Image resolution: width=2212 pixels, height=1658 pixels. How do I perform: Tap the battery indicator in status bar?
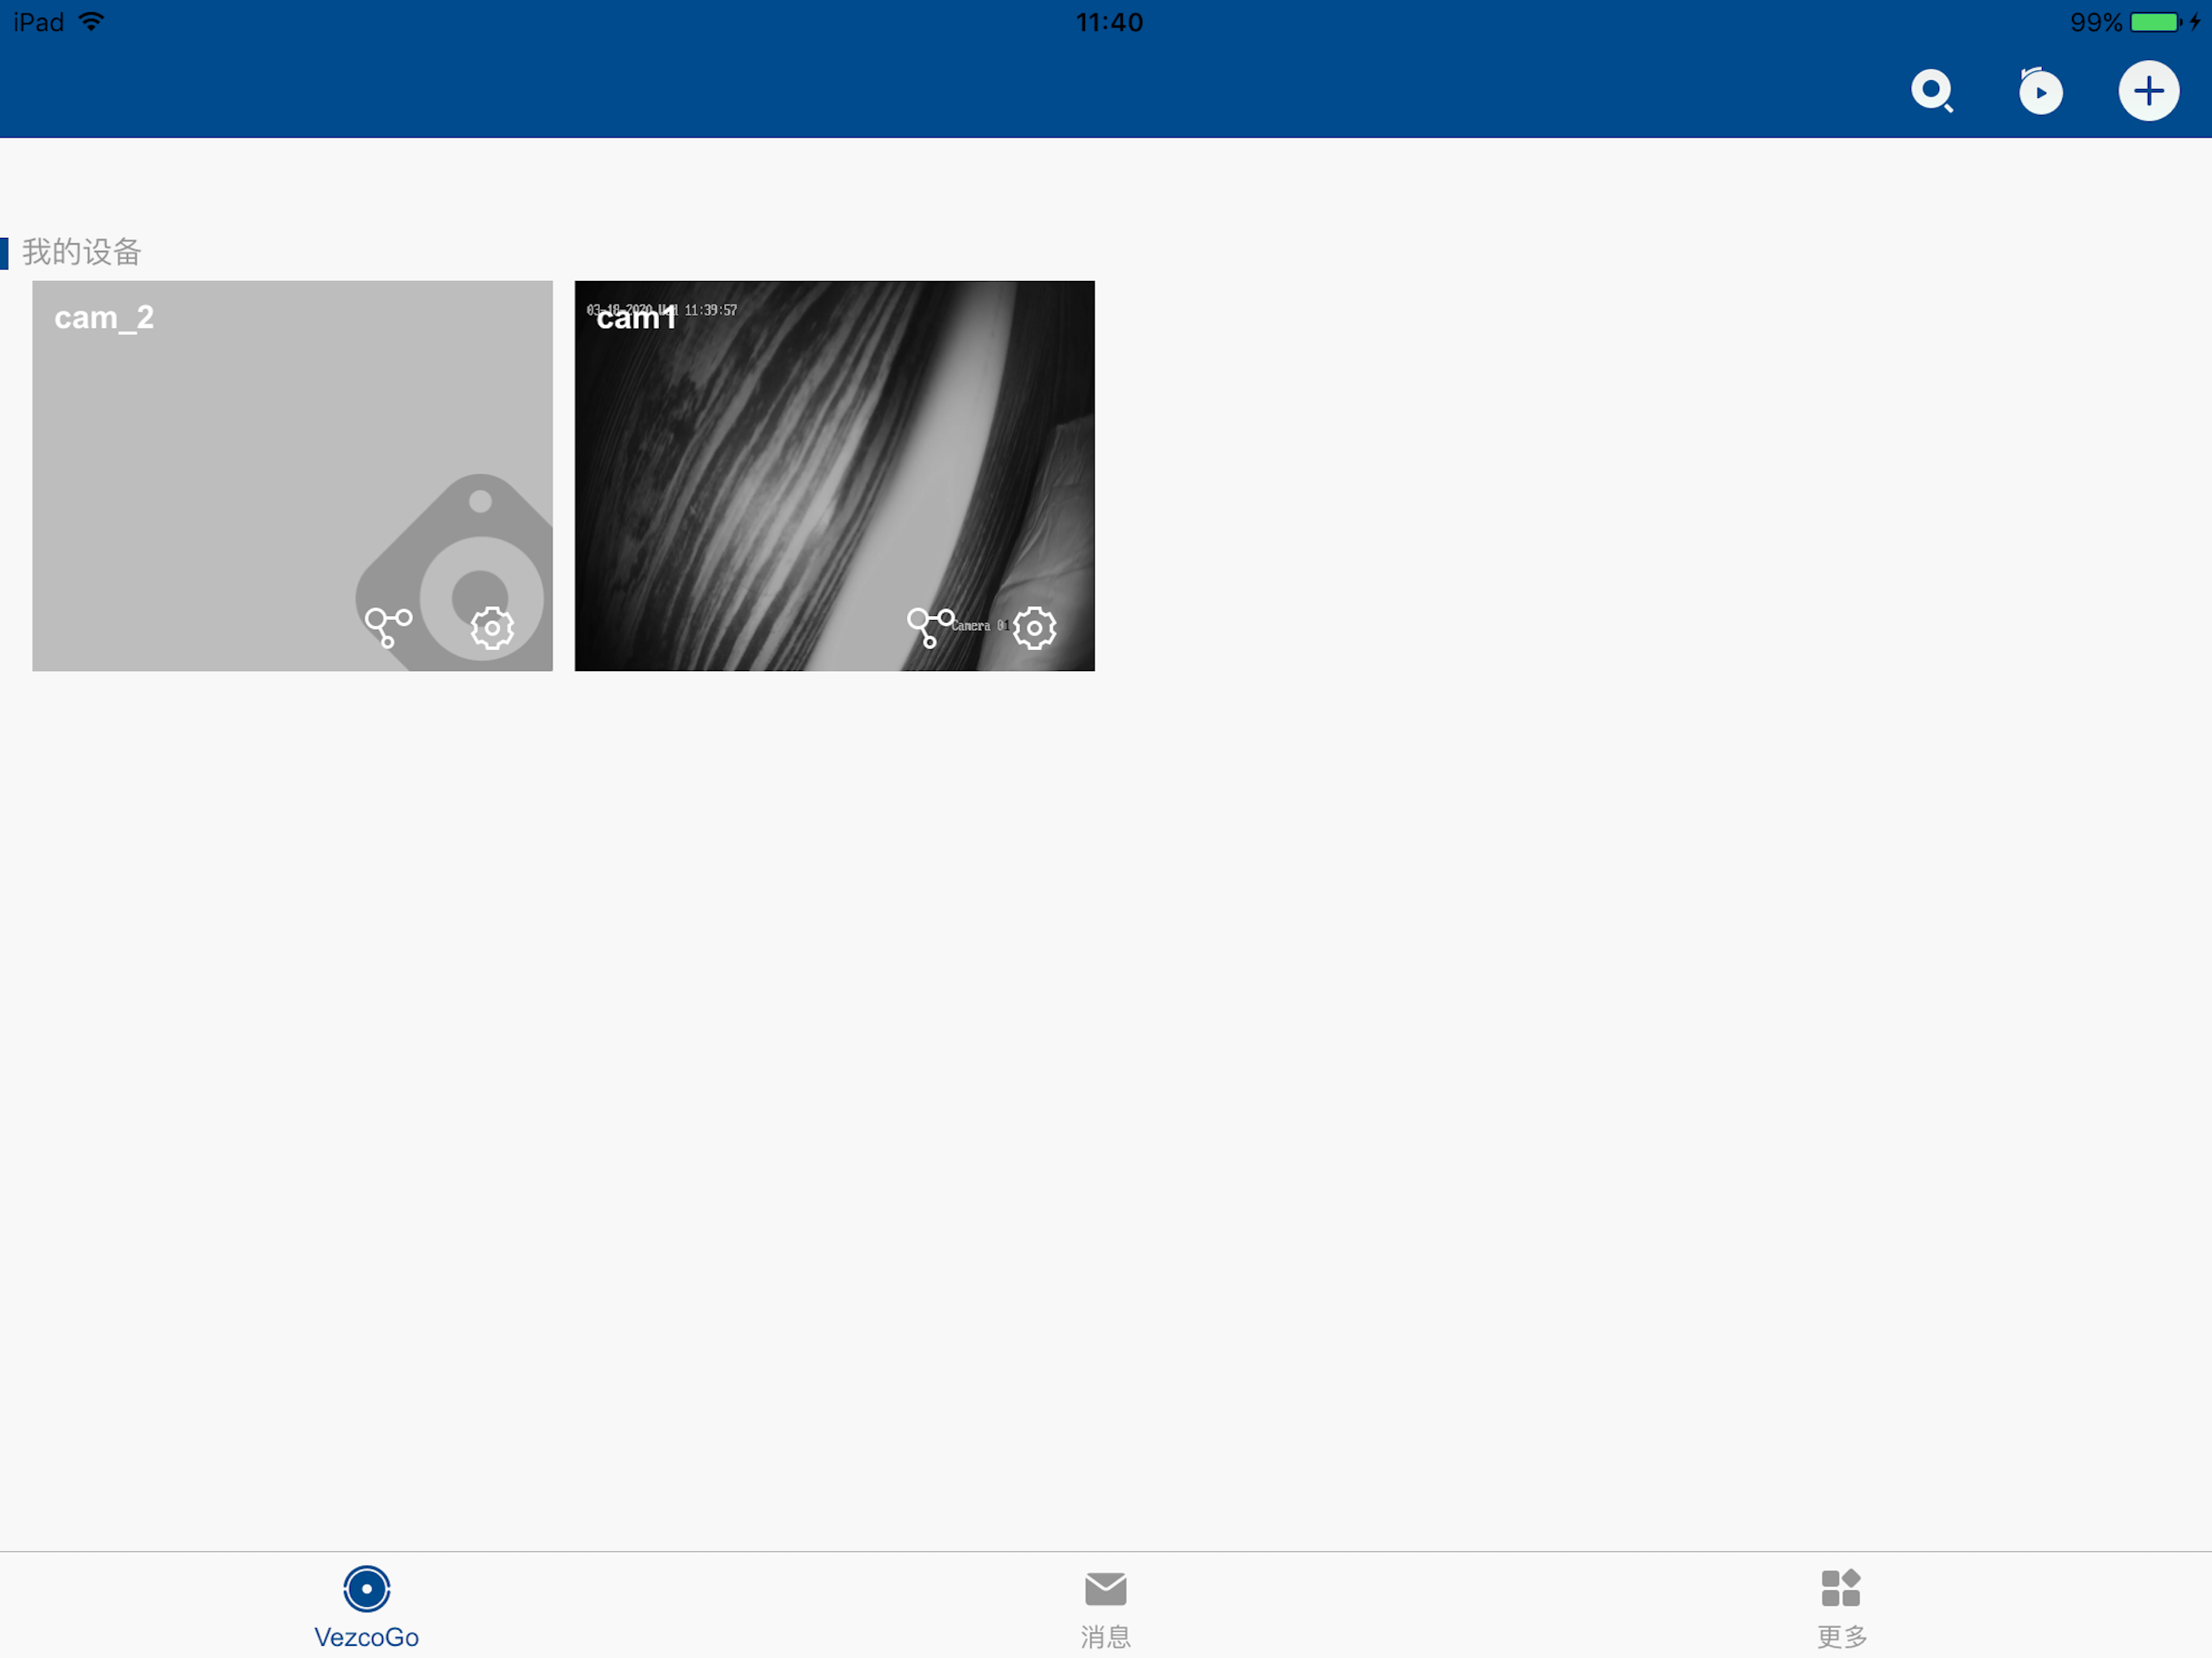(x=2155, y=22)
